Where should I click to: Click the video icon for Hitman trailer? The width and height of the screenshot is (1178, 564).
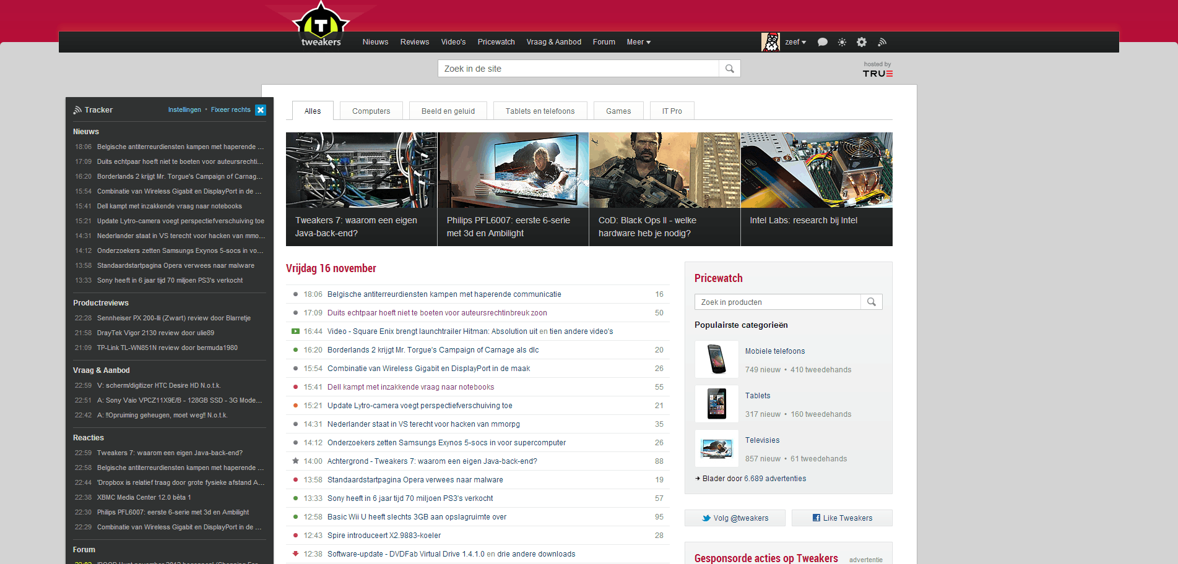pos(296,331)
